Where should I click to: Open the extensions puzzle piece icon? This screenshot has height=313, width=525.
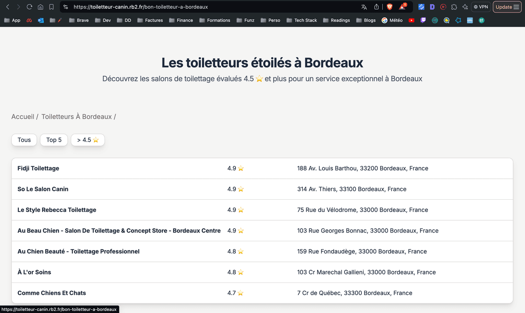(x=454, y=7)
